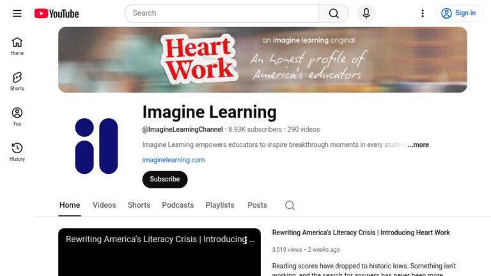The height and width of the screenshot is (276, 491).
Task: Open the imaginelearning.com link
Action: click(173, 160)
